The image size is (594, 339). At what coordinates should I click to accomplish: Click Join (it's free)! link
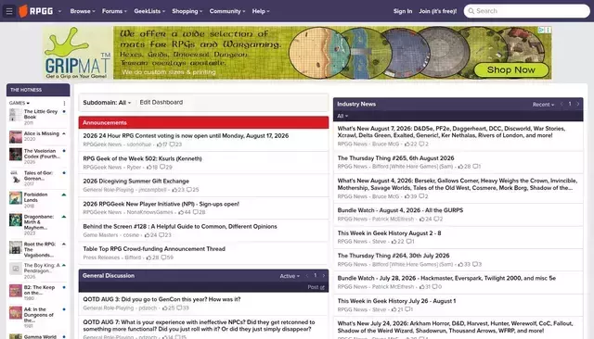[437, 11]
